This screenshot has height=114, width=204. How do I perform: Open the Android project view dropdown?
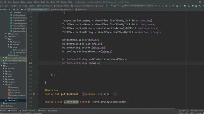(5, 9)
